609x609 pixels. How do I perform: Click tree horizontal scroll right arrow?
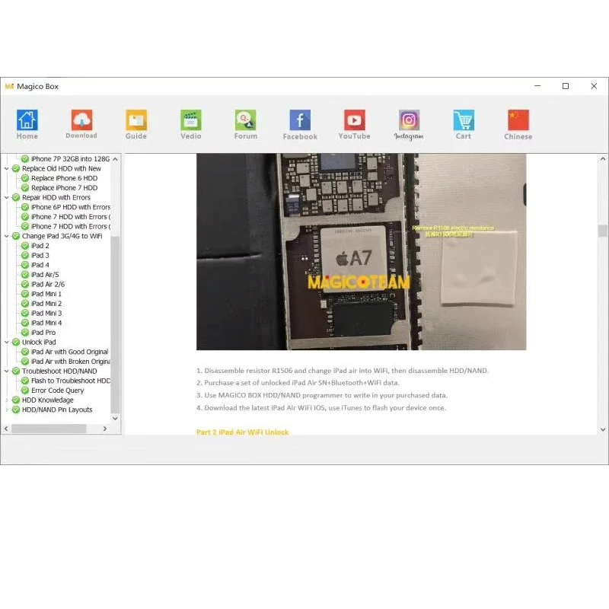click(105, 429)
